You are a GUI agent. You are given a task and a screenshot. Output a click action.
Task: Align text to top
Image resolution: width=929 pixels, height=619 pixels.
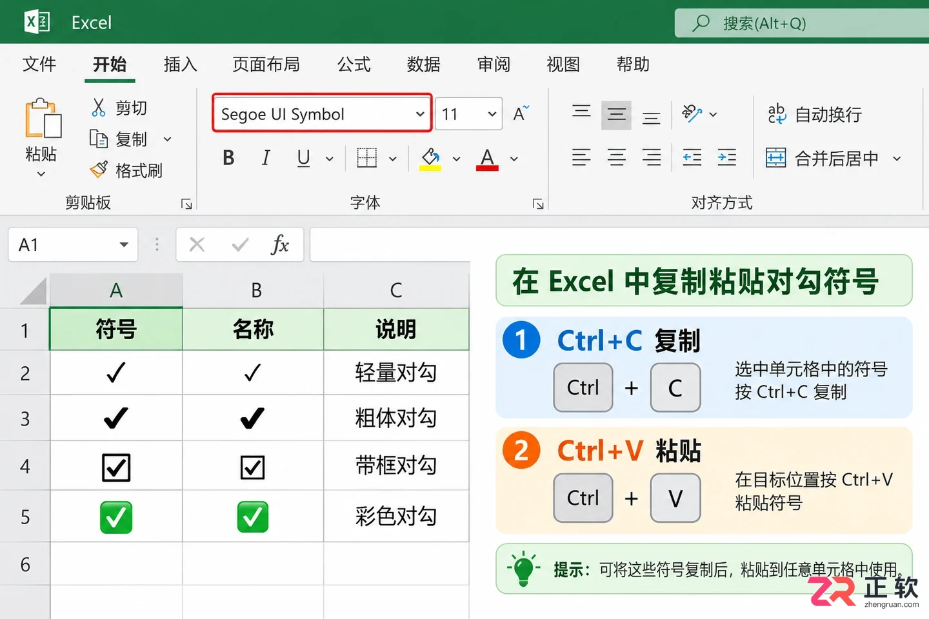tap(581, 113)
